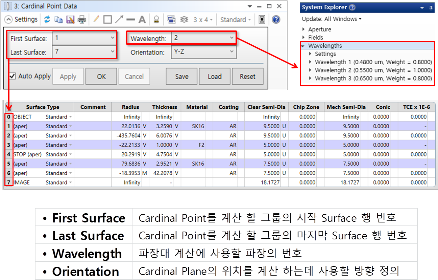The height and width of the screenshot is (280, 438).
Task: Expand the Fields section arrow
Action: pyautogui.click(x=304, y=38)
